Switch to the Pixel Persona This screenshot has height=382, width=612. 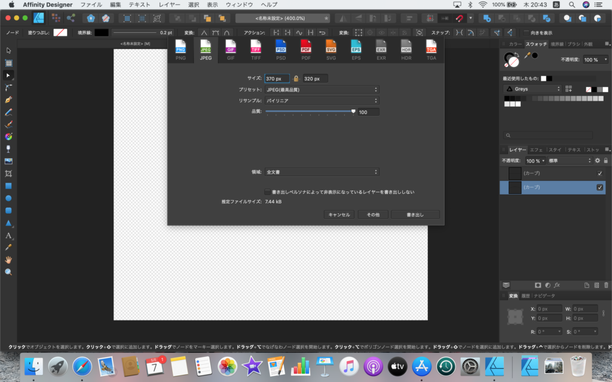tap(56, 18)
